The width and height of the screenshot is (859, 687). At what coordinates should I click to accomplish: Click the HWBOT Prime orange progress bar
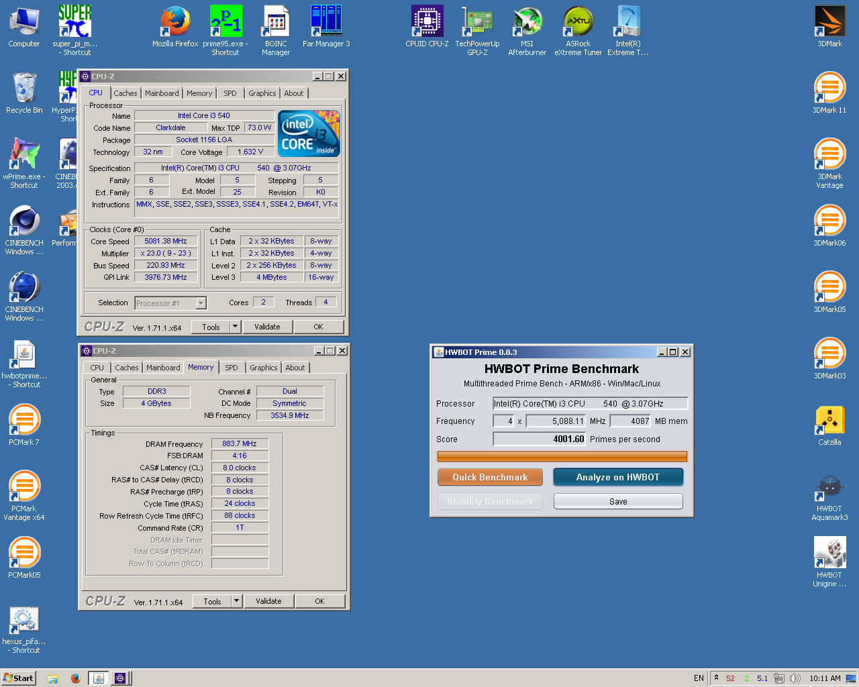pos(562,457)
